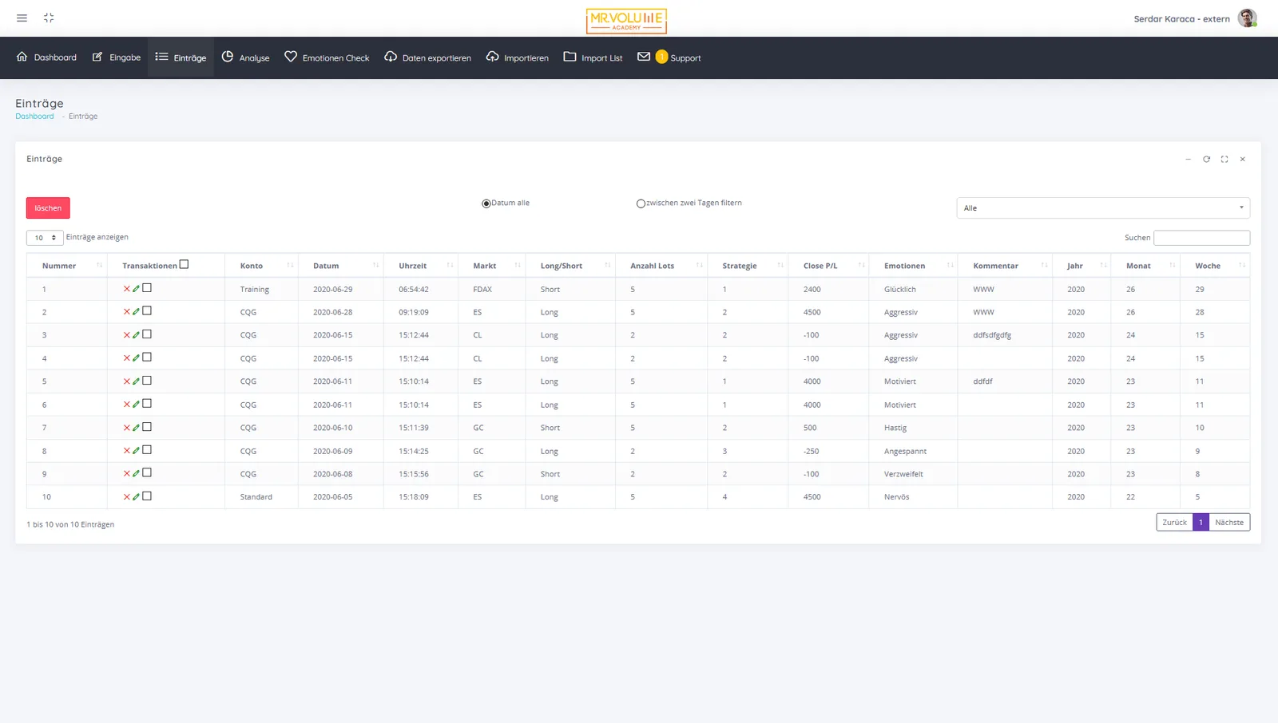This screenshot has height=723, width=1278.
Task: Open the entries-per-page dropdown
Action: pyautogui.click(x=45, y=238)
